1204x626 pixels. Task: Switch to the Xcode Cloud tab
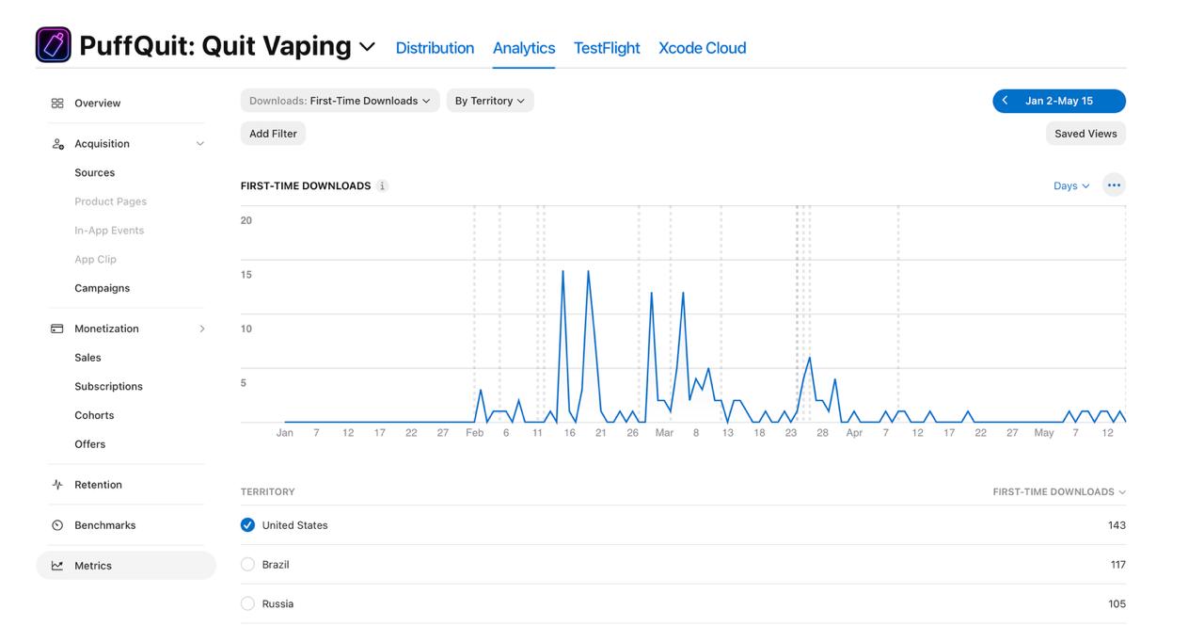click(x=703, y=48)
